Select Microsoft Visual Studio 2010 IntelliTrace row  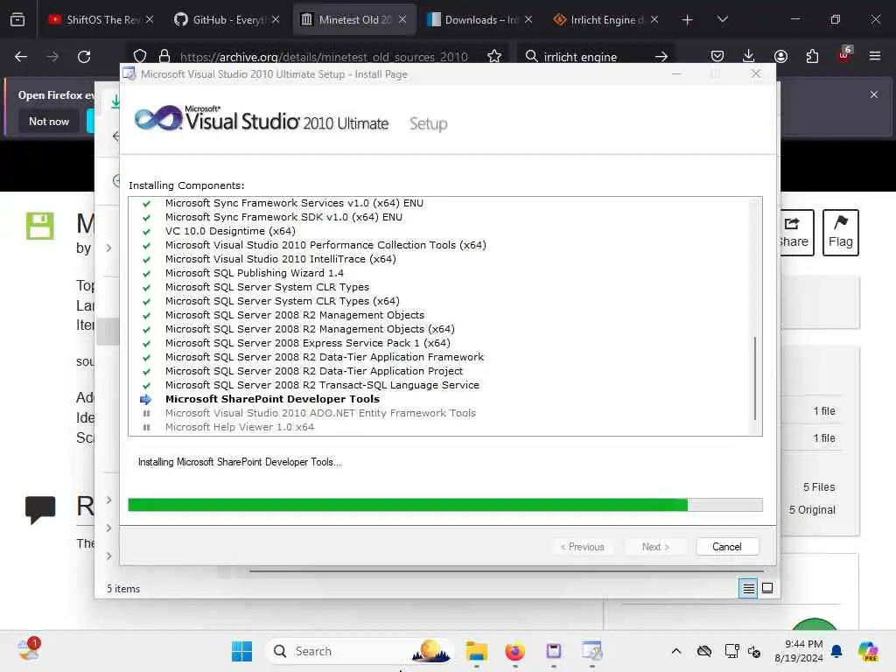pyautogui.click(x=281, y=259)
